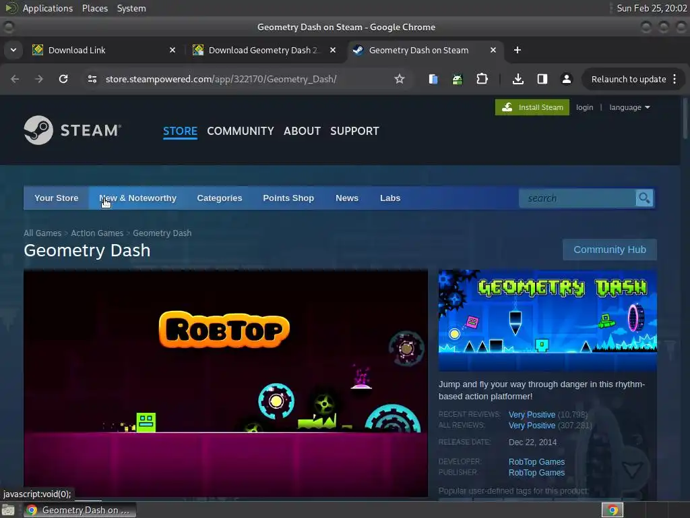The image size is (690, 518).
Task: Open the ABOUT top menu
Action: (302, 131)
